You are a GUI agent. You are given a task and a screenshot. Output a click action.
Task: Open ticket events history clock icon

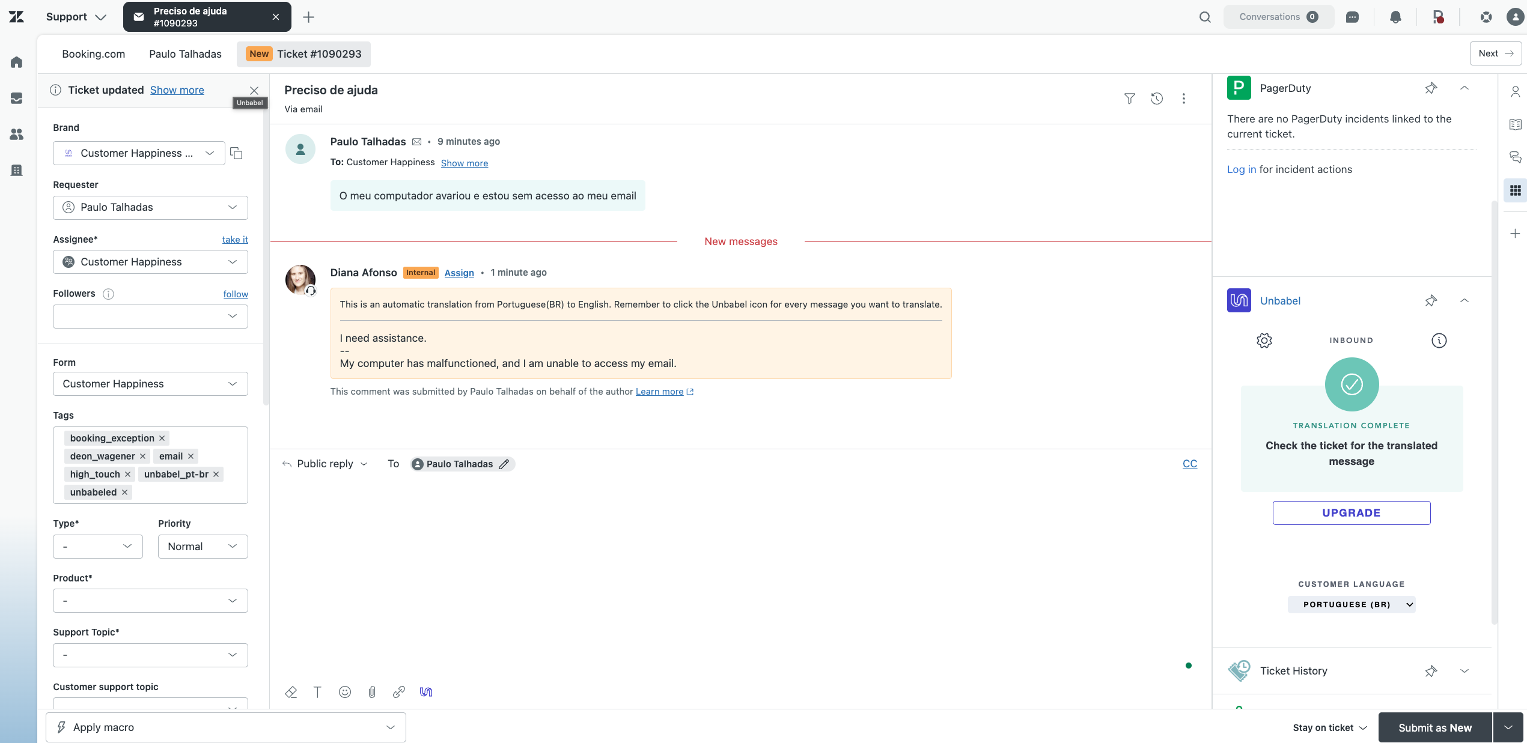(1157, 99)
